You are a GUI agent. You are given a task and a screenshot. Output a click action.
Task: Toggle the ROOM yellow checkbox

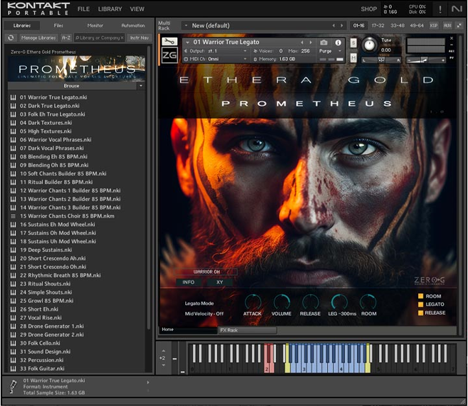(x=421, y=296)
